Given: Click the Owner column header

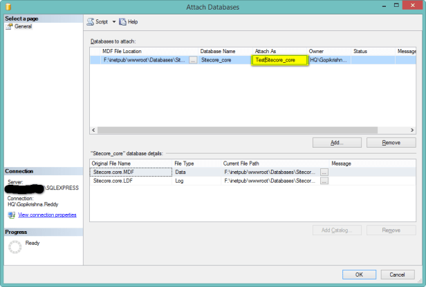Looking at the screenshot, I should [316, 51].
